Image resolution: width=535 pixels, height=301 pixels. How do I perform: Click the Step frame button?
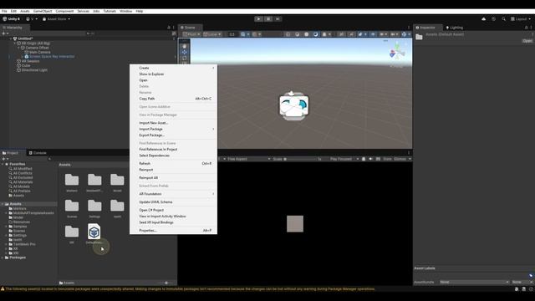(278, 19)
